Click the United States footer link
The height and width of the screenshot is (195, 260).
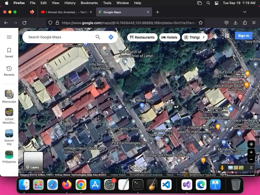(x=118, y=175)
